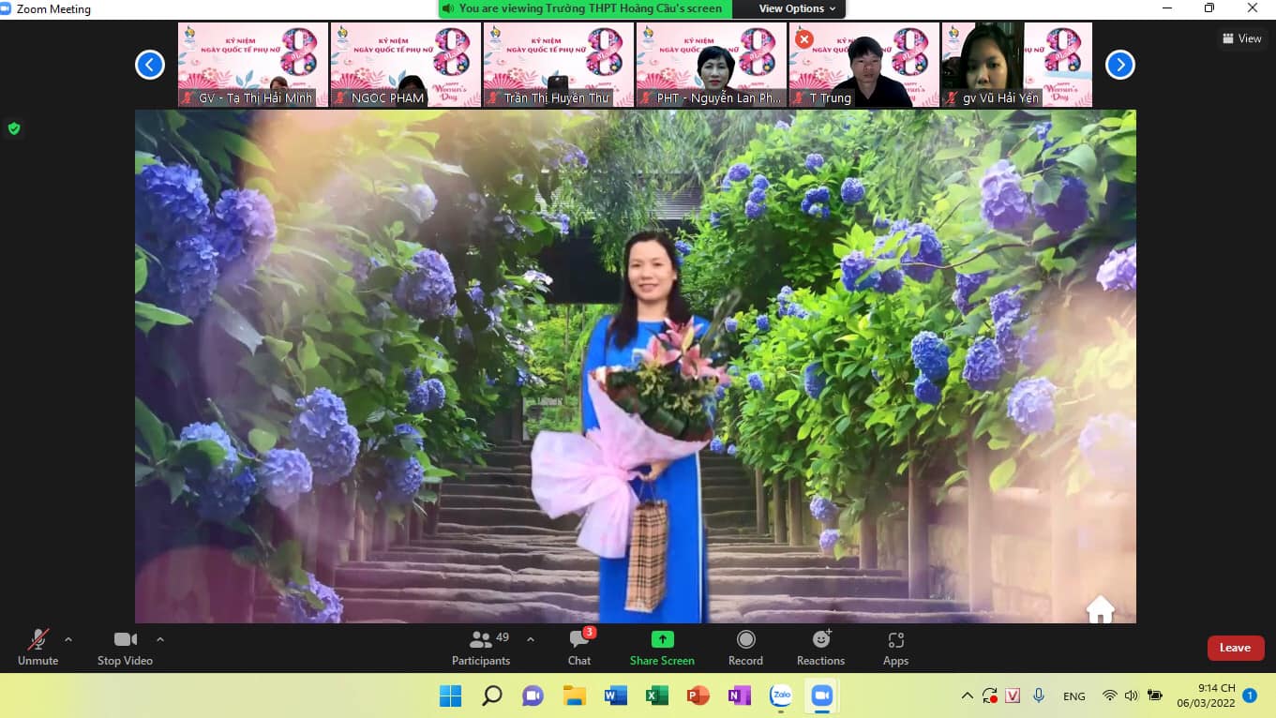Viewport: 1276px width, 718px height.
Task: Show previous participants with left arrow
Action: coord(150,65)
